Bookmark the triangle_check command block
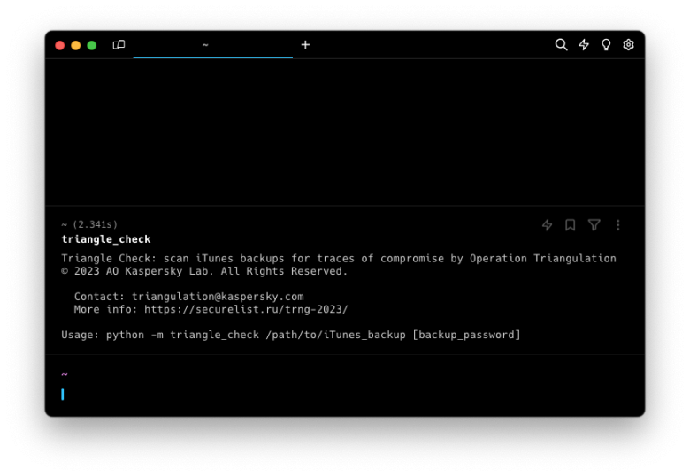 (571, 225)
